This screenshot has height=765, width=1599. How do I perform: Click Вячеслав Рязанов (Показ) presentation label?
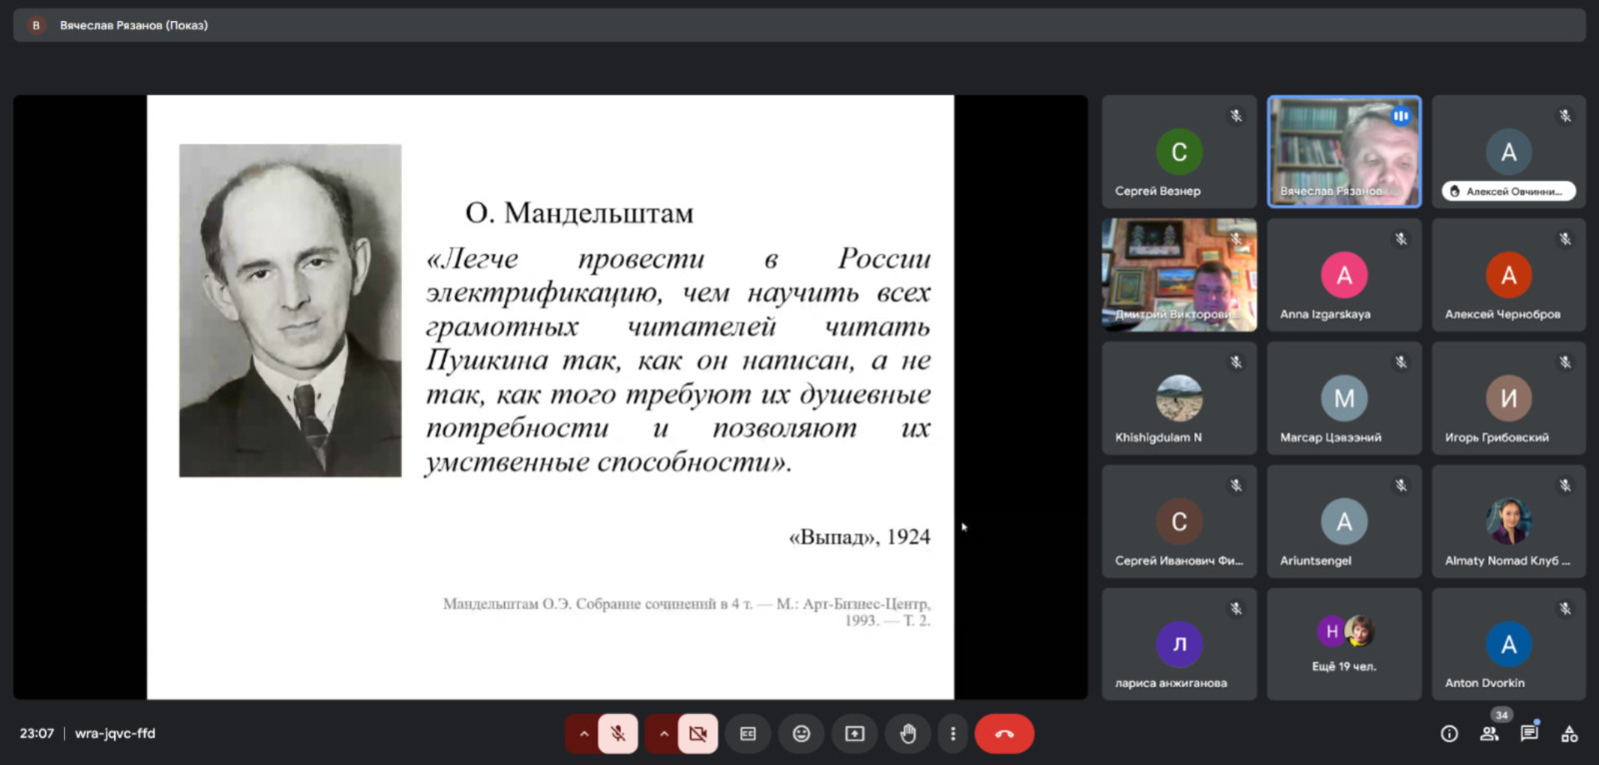[x=133, y=25]
